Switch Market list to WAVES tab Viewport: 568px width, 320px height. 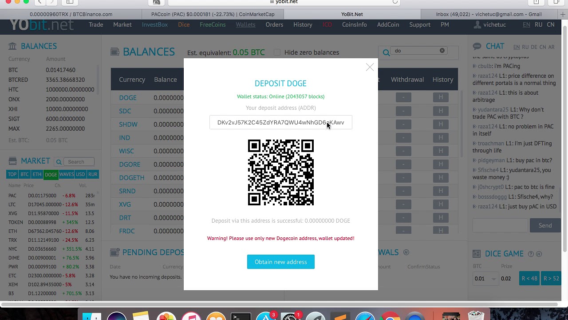[x=67, y=174]
